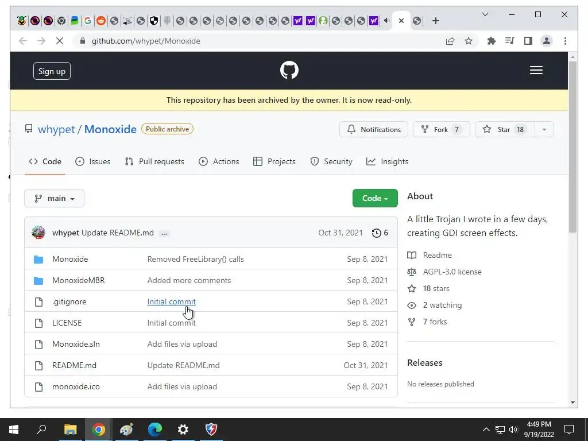Viewport: 588px width, 441px height.
Task: Open the Monoxide.sln file
Action: tap(76, 345)
